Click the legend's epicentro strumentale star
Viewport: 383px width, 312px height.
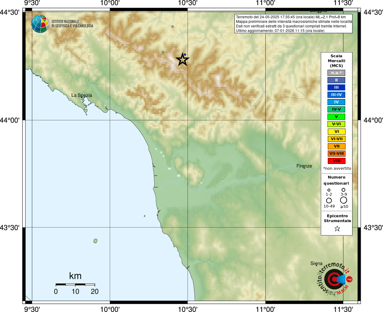point(337,229)
